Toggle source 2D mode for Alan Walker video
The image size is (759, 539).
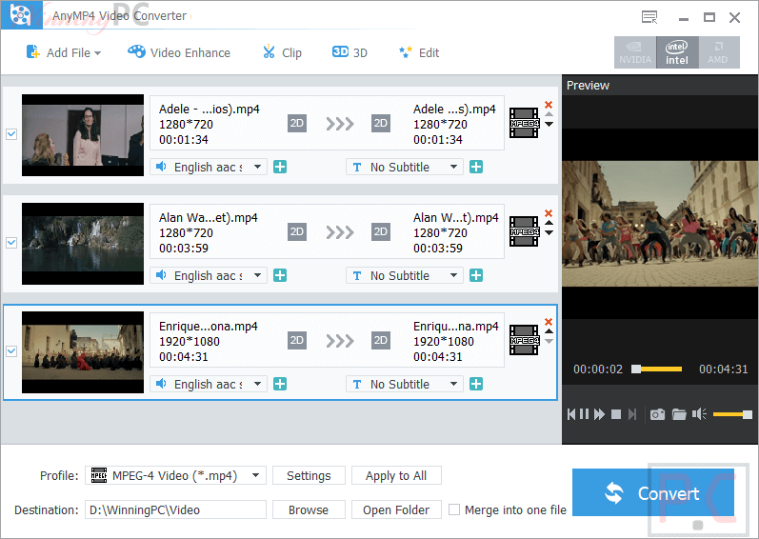pos(297,231)
